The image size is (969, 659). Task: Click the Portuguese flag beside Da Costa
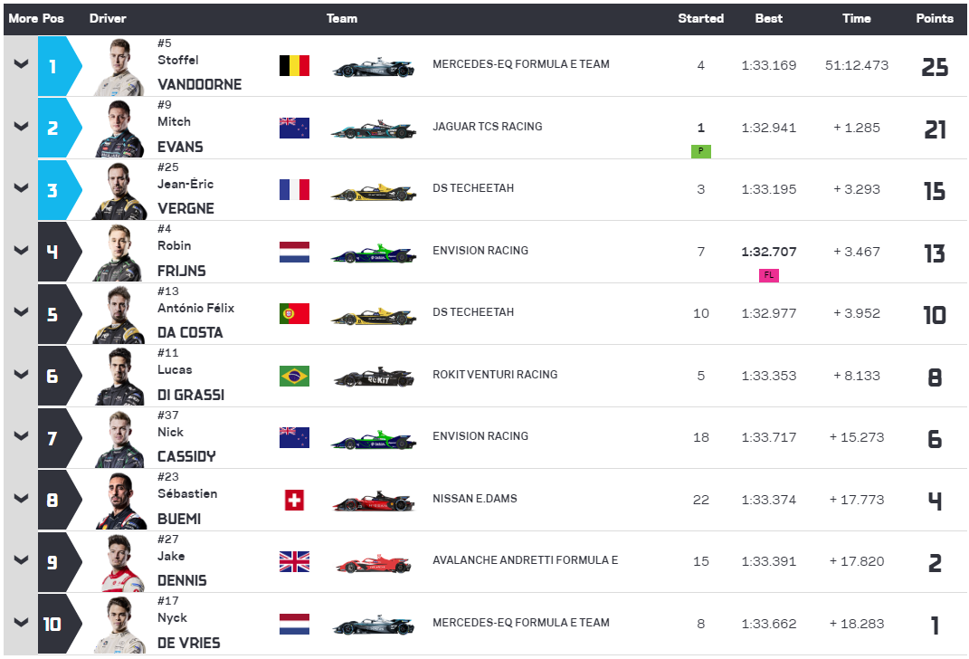point(294,313)
